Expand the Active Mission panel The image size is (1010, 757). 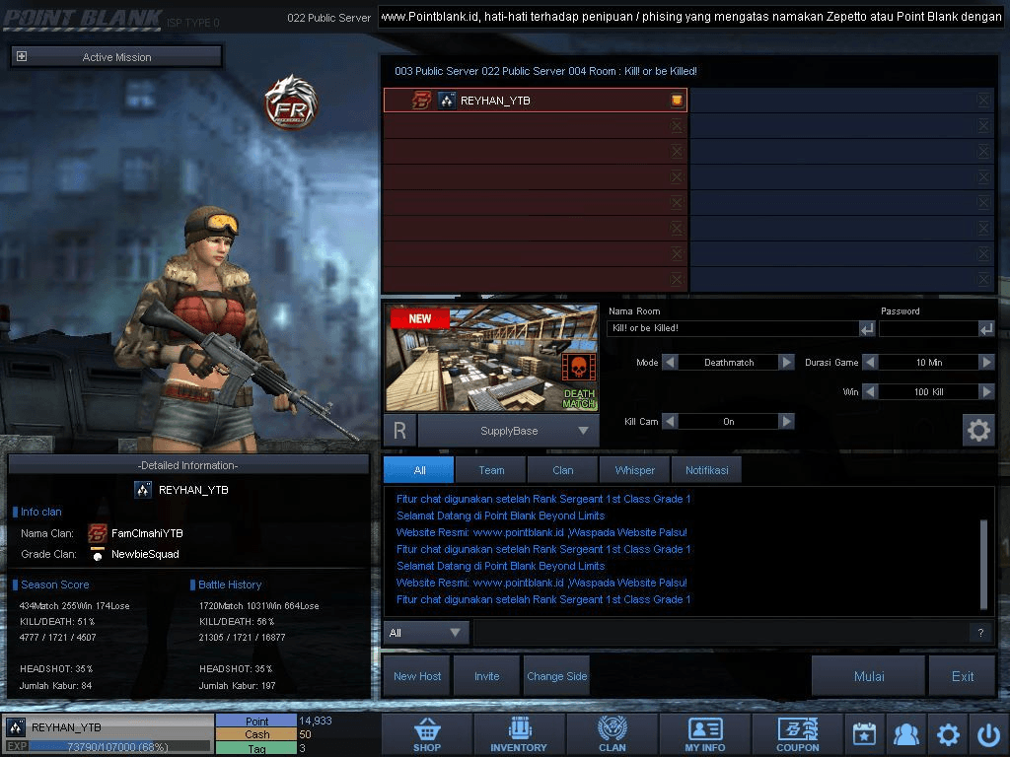pos(22,56)
